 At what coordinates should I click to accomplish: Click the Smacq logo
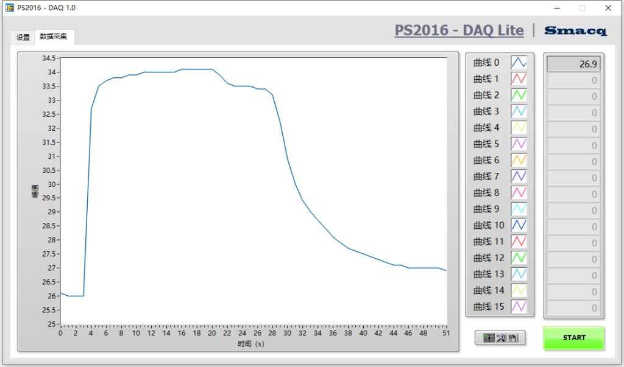[575, 31]
